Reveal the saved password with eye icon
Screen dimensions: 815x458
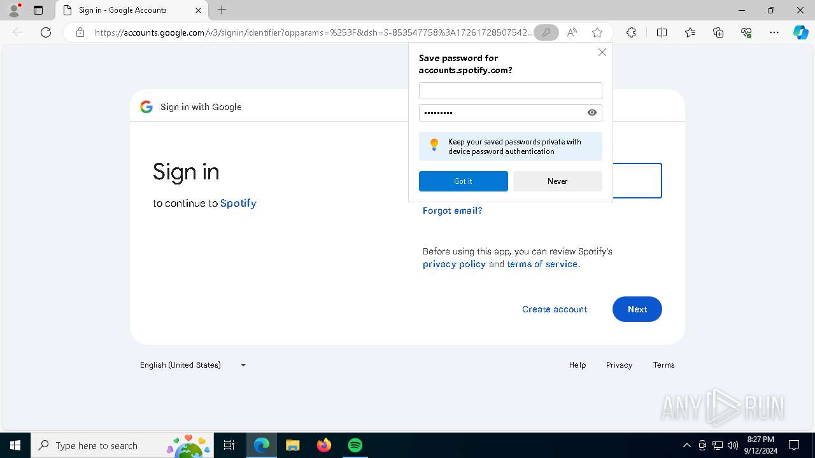click(x=592, y=113)
